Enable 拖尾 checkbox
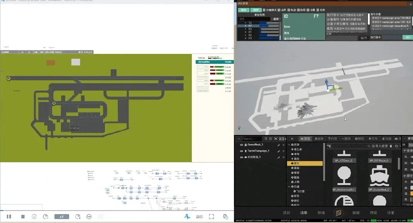Image resolution: width=413 pixels, height=223 pixels. 298,10
